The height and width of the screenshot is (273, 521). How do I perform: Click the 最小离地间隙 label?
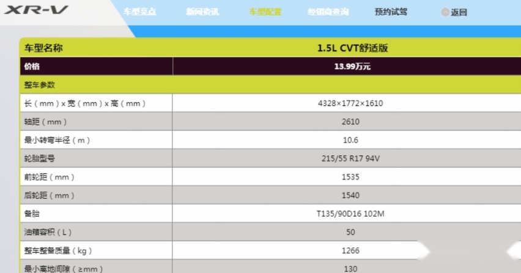[x=63, y=269]
